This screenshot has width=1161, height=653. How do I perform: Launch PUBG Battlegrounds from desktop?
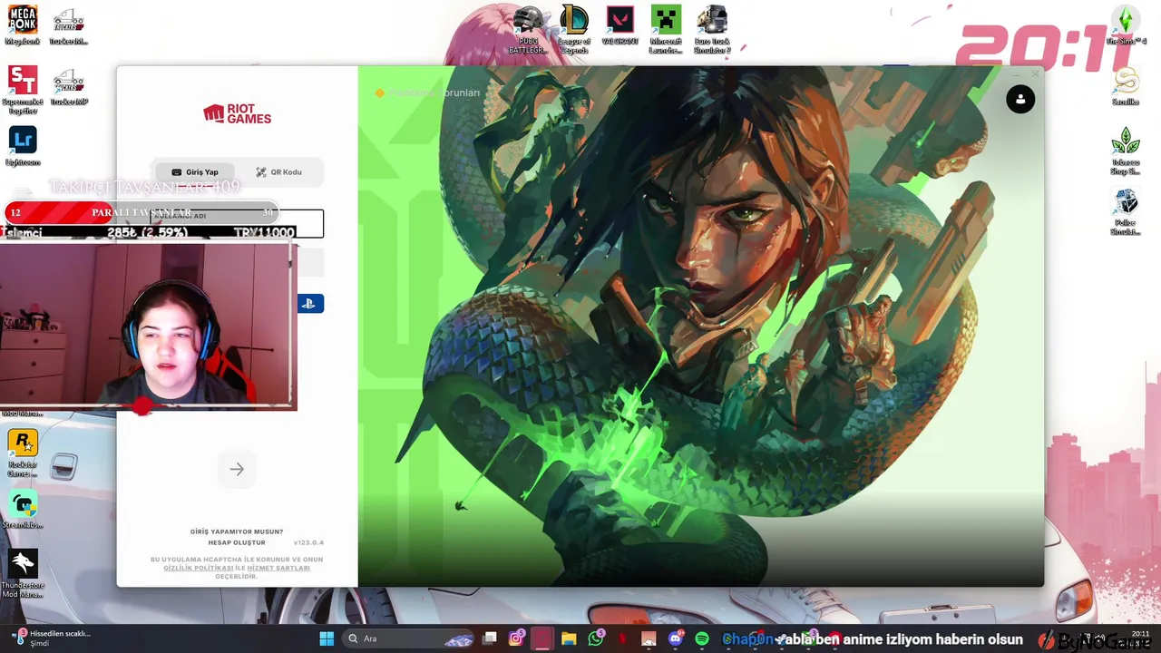click(x=528, y=30)
